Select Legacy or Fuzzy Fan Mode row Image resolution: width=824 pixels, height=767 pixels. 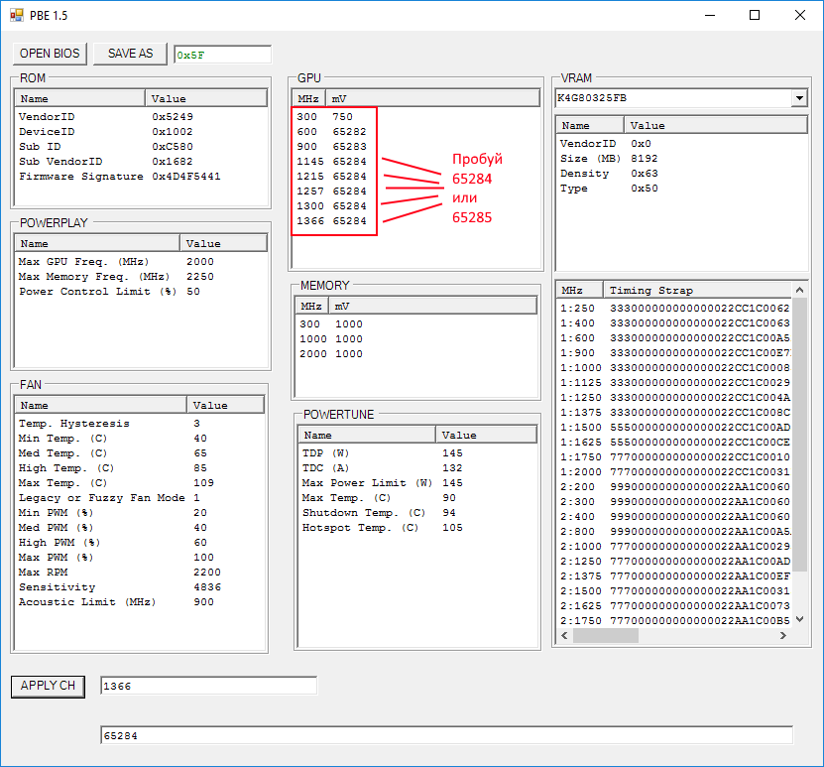(140, 498)
